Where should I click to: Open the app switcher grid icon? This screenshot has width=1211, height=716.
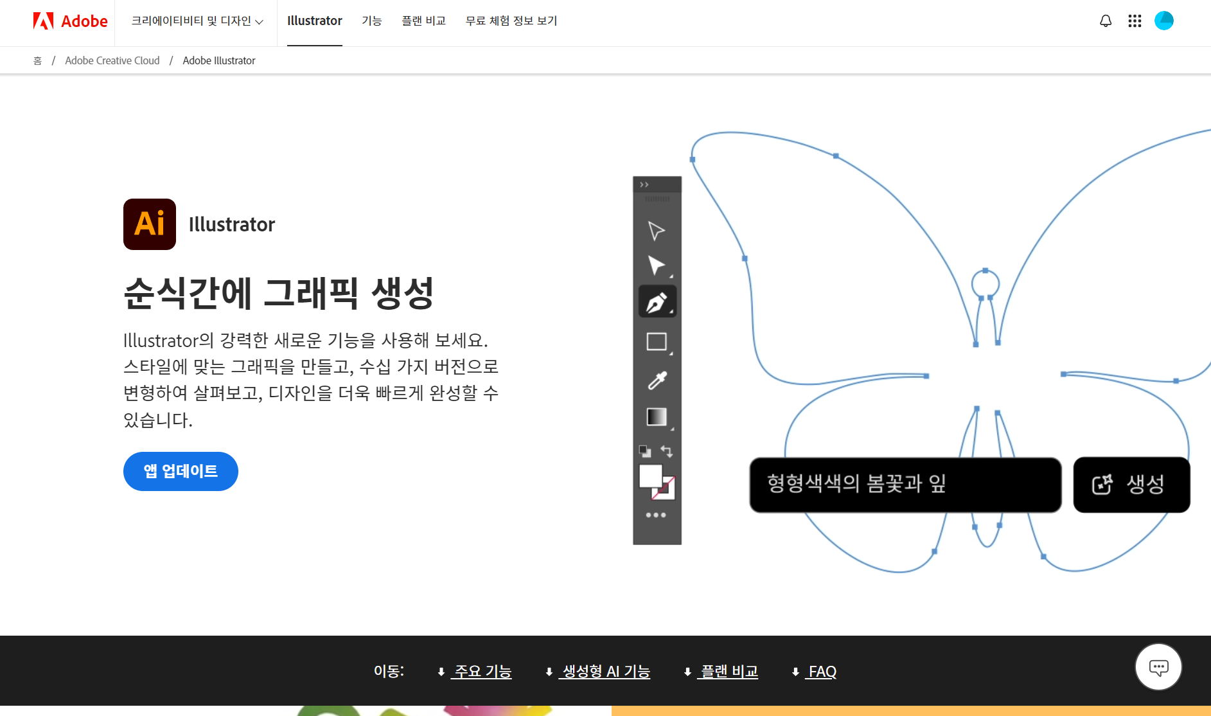[1135, 21]
